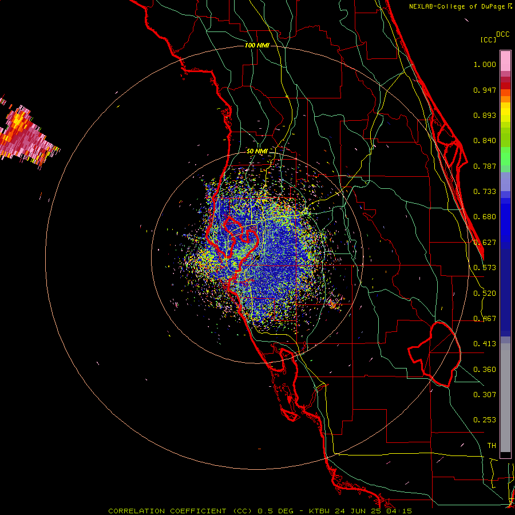Pick the pink top segment of the color bar
This screenshot has height=515, width=515.
pyautogui.click(x=505, y=61)
